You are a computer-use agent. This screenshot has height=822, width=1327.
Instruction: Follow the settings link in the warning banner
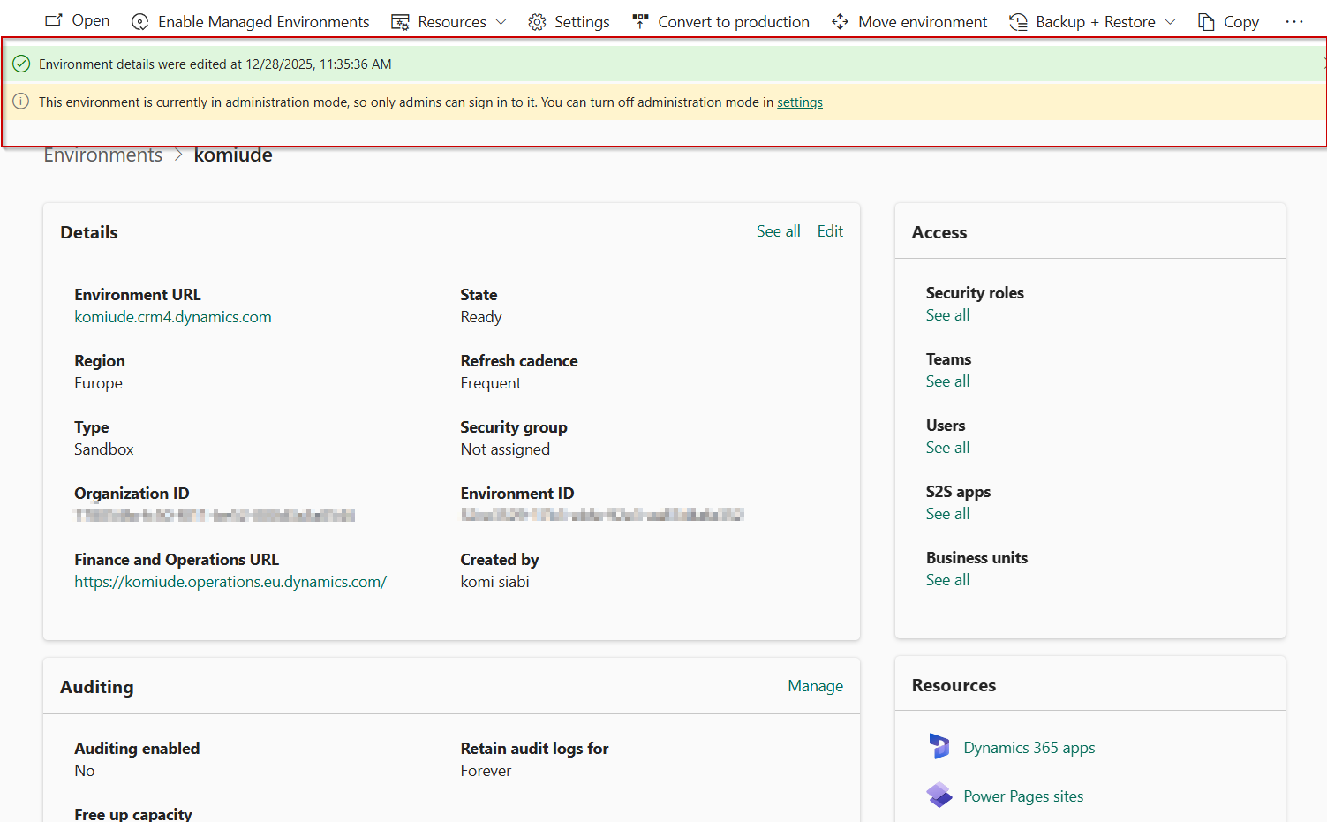coord(800,102)
